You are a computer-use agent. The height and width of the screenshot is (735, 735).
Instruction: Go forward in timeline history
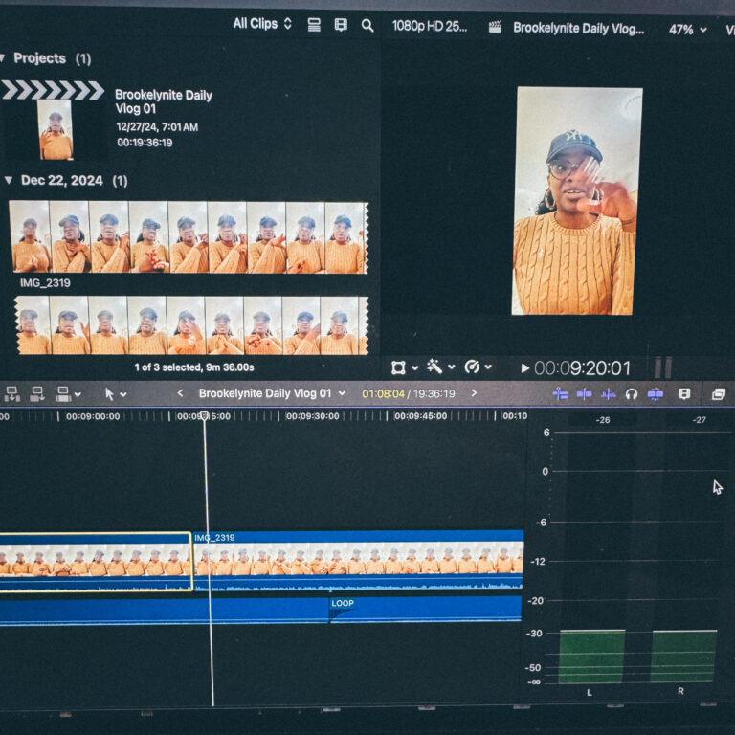(x=474, y=392)
